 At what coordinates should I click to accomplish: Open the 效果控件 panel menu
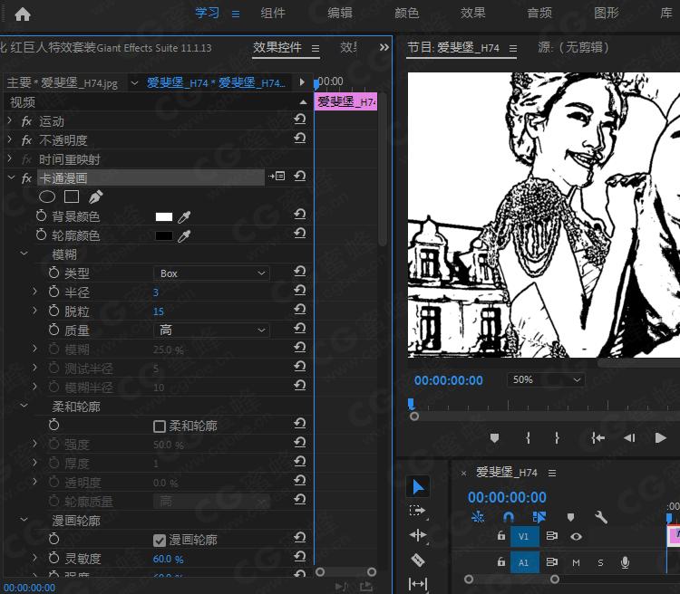[316, 48]
